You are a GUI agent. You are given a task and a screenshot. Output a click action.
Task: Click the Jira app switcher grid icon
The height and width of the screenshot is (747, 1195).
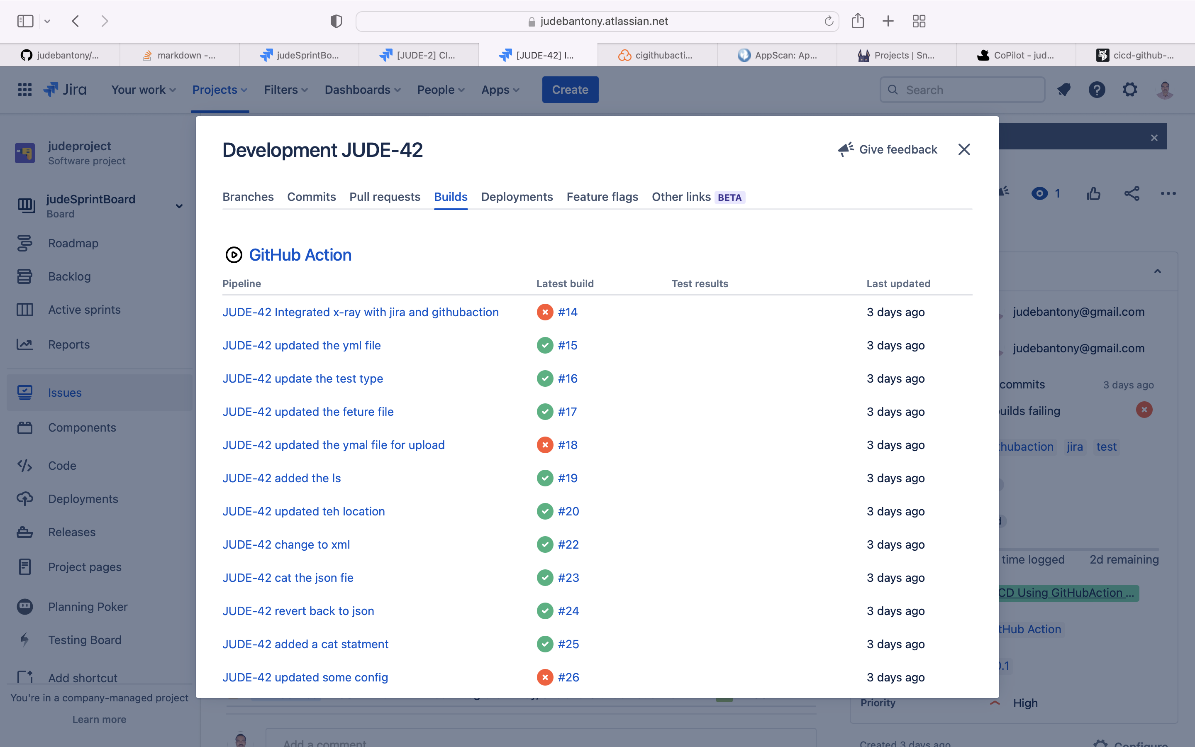pyautogui.click(x=24, y=89)
